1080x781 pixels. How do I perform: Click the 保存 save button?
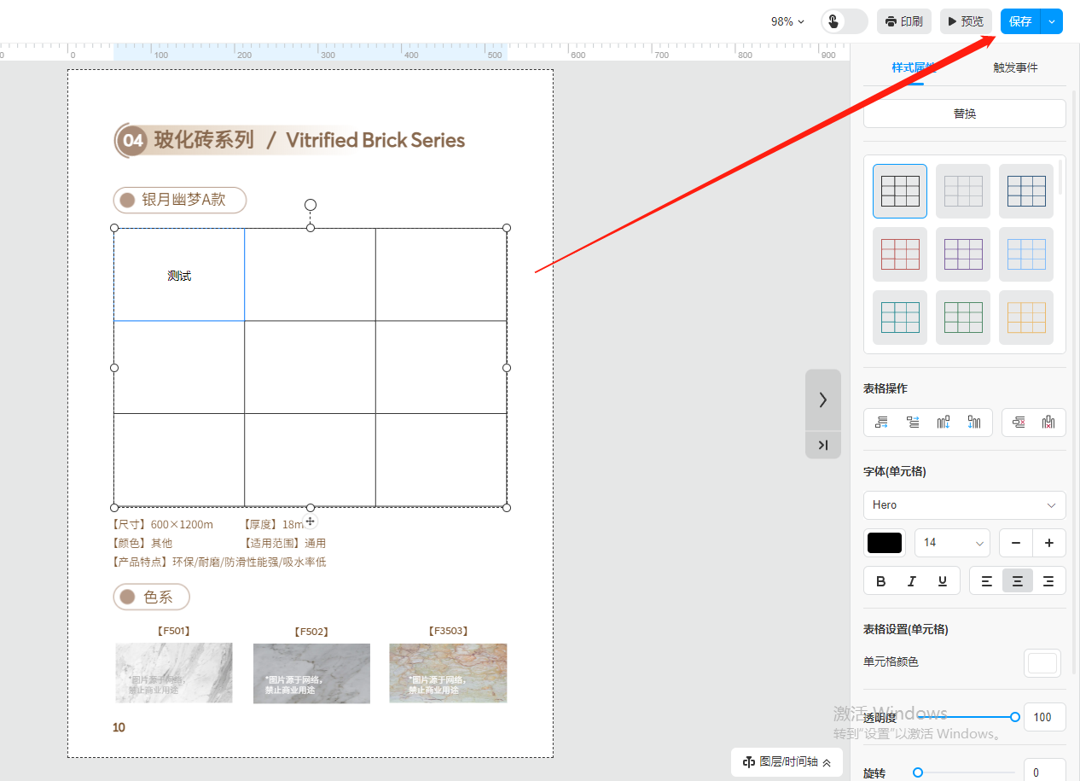coord(1020,21)
